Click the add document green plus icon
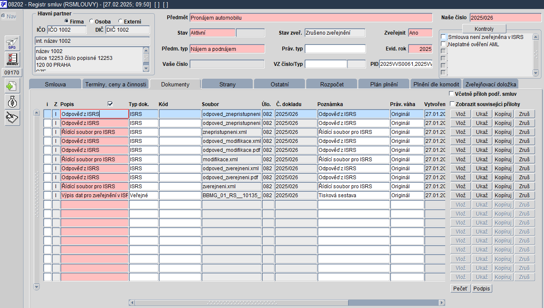Image resolution: width=544 pixels, height=308 pixels. pyautogui.click(x=12, y=86)
